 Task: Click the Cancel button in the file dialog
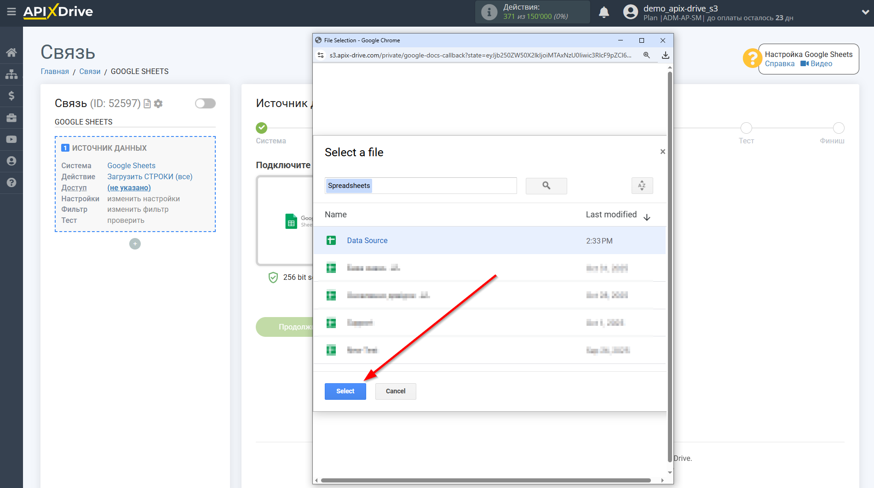coord(395,391)
